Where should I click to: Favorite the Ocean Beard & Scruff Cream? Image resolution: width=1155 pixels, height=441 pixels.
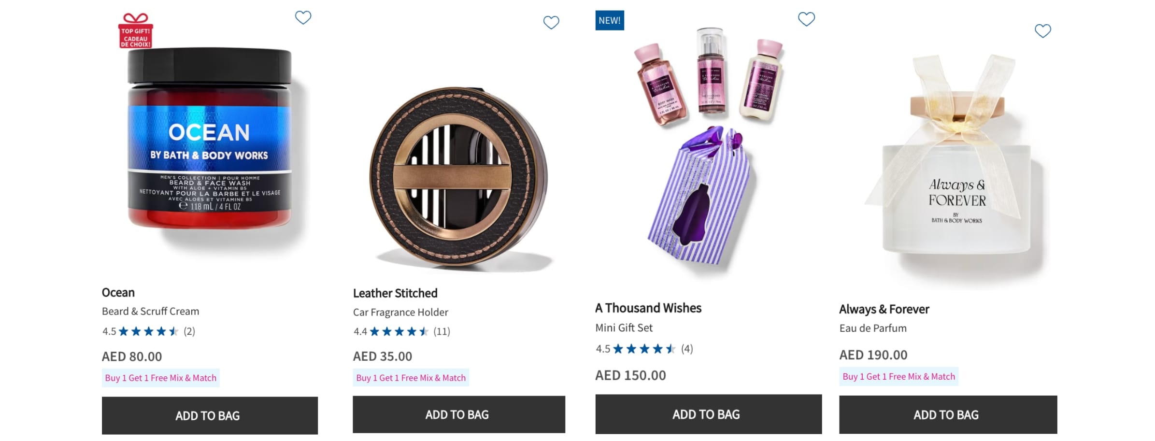click(x=303, y=18)
